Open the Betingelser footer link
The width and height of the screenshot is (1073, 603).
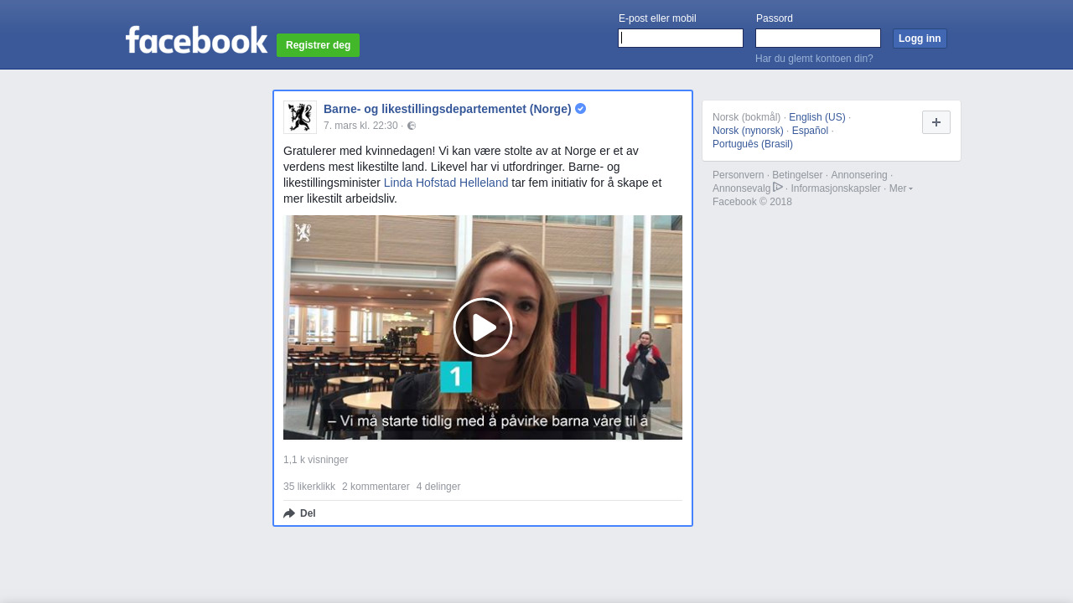(797, 175)
